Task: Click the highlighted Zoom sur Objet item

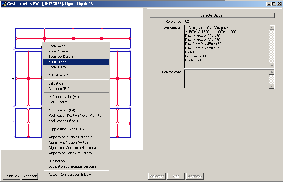Action: (60, 62)
